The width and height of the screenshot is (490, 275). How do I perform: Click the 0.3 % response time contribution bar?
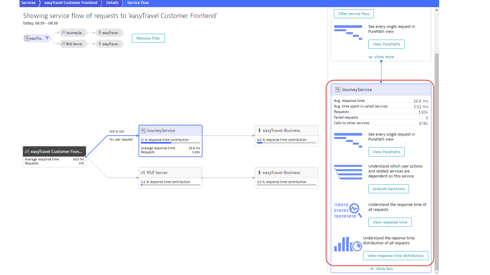[286, 185]
